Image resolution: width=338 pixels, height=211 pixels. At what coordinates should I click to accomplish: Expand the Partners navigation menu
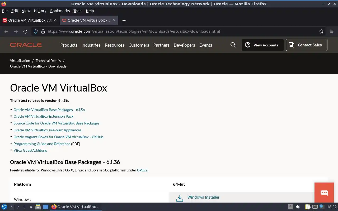pos(161,45)
